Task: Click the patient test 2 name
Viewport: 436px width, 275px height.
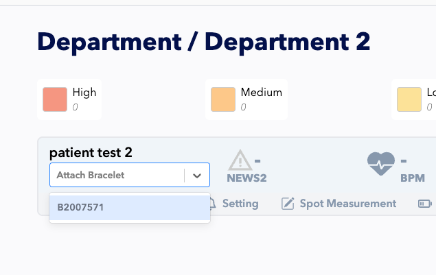Action: pyautogui.click(x=91, y=152)
